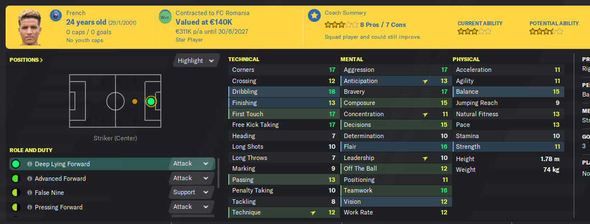This screenshot has height=224, width=590.
Task: Select the Advanced Forward role circle
Action: [x=16, y=179]
